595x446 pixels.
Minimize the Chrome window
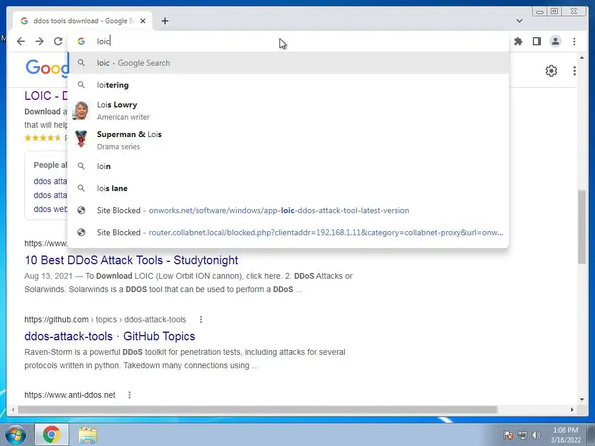pos(540,12)
